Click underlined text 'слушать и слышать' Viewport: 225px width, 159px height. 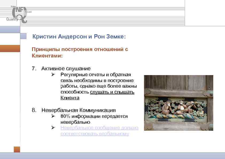(x=112, y=92)
